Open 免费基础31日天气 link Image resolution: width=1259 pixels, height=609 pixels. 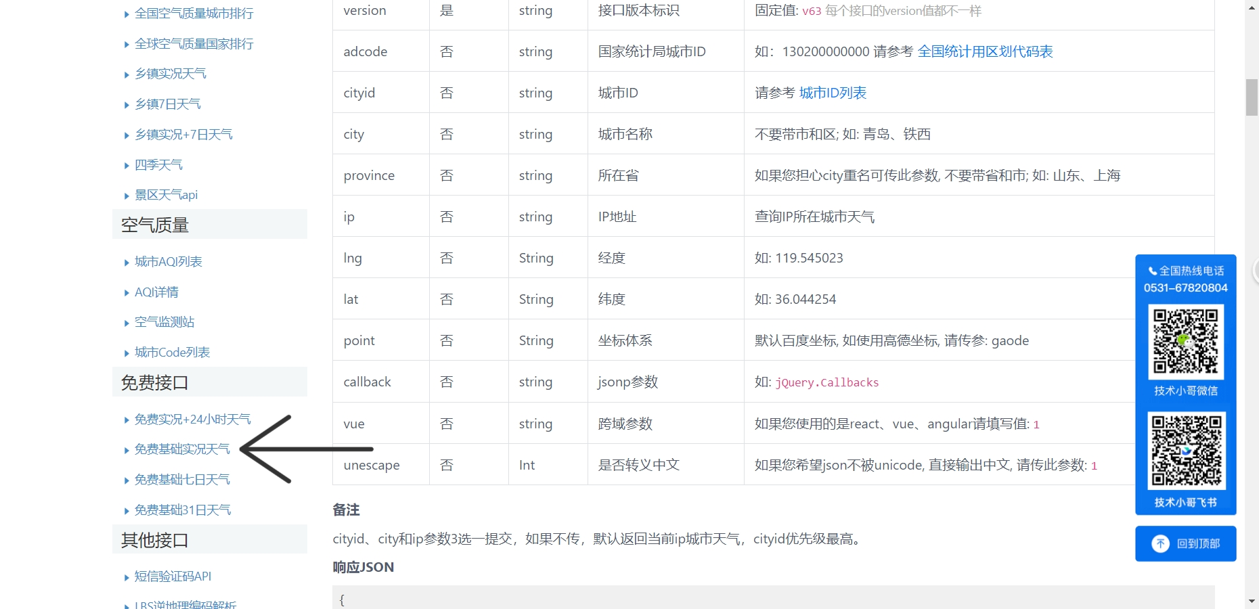183,510
